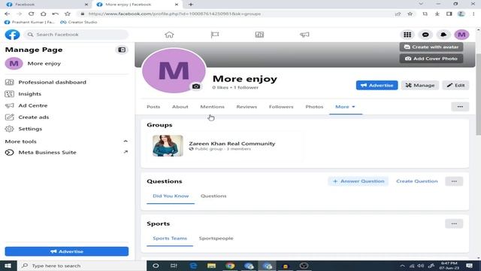
Task: Select the Sportspeople tab
Action: click(216, 239)
